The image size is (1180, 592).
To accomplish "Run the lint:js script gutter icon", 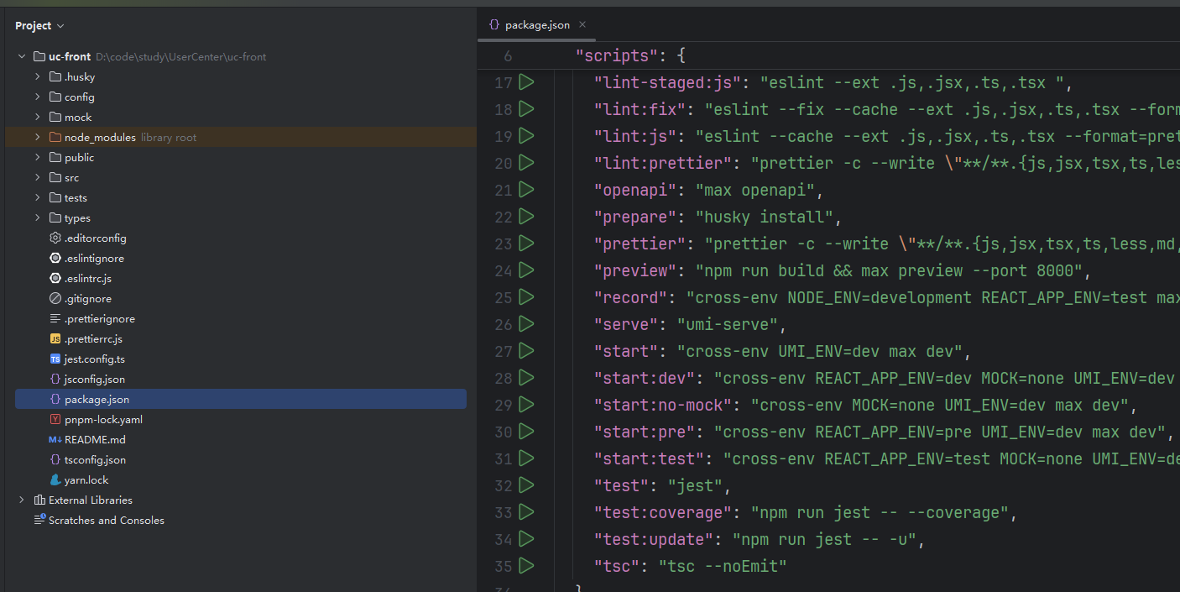I will pos(526,136).
